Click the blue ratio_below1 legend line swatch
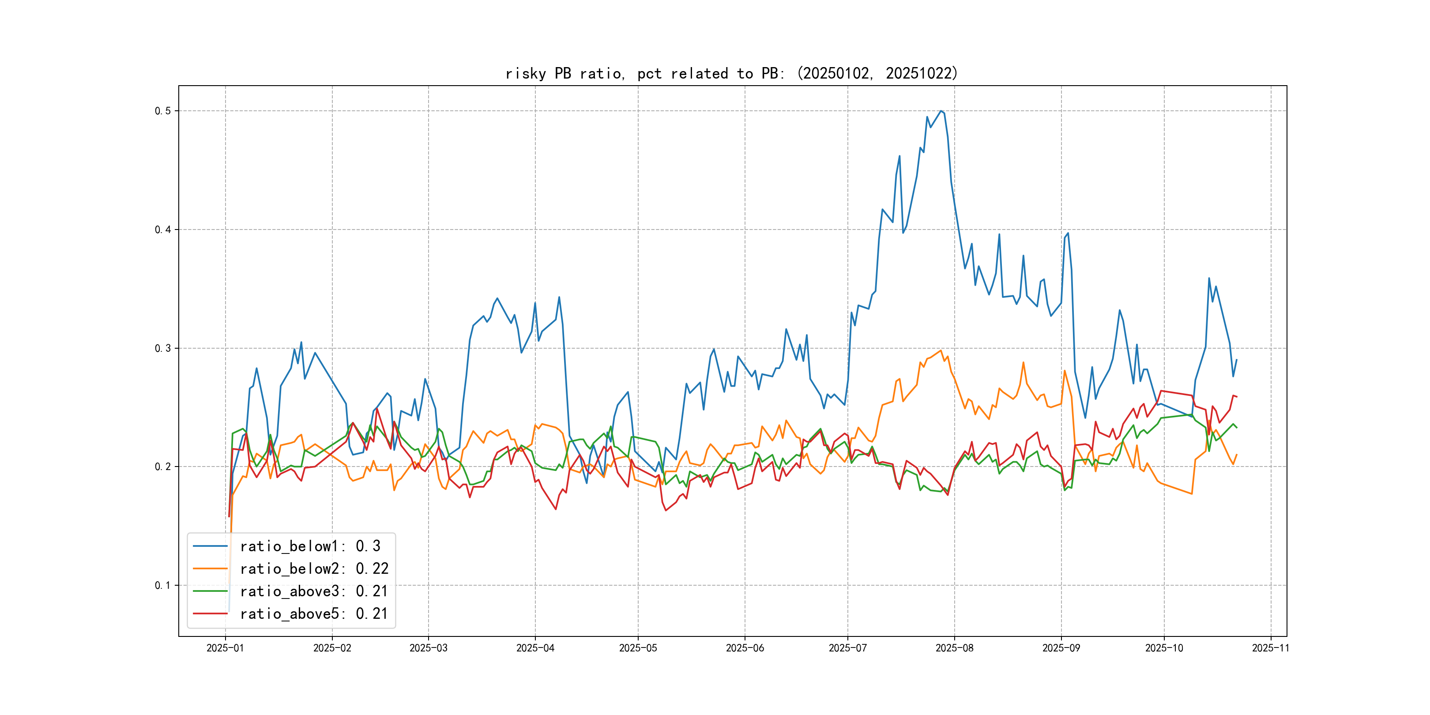Viewport: 1430px width, 715px height. 210,546
